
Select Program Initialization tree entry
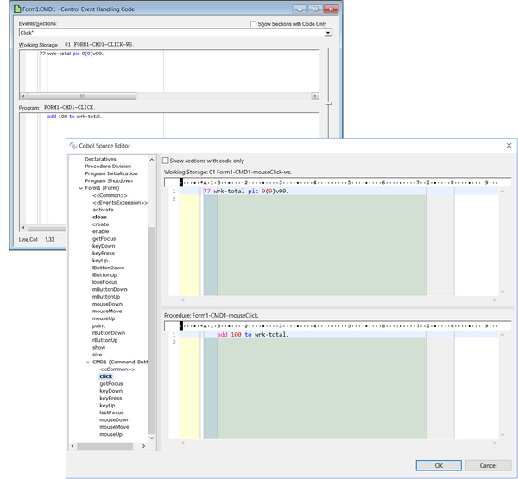pyautogui.click(x=111, y=173)
